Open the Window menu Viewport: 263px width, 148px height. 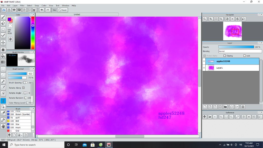65,6
